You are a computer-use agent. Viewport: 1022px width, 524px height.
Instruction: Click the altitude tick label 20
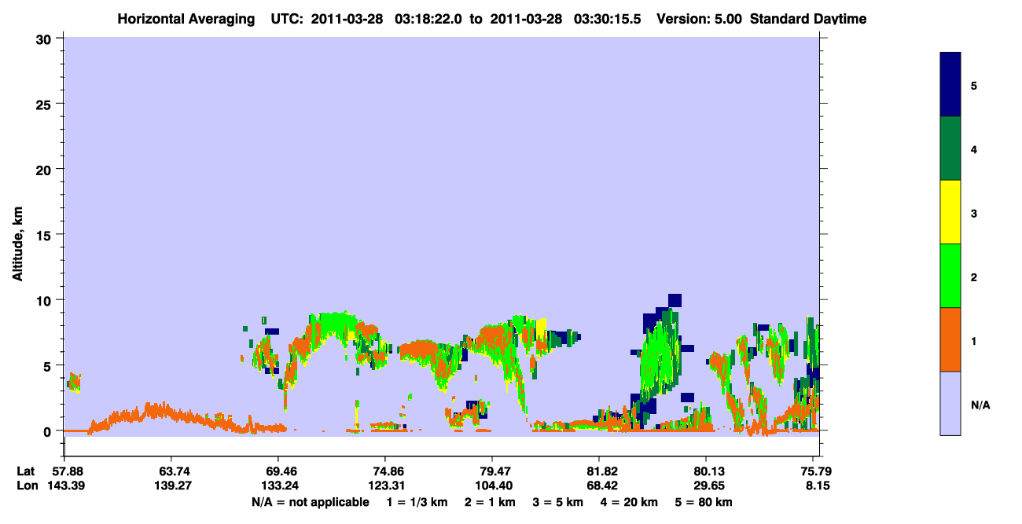point(46,170)
